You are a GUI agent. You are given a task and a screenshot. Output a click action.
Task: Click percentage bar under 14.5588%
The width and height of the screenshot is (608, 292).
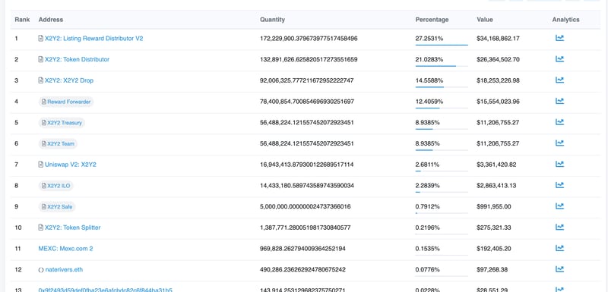point(442,87)
